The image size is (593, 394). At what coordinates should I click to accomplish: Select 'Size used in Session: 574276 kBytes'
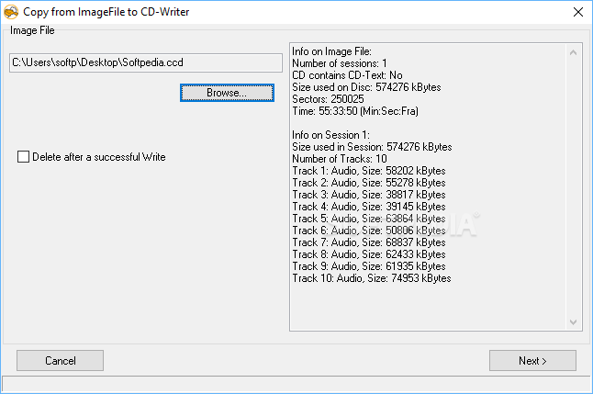pyautogui.click(x=372, y=147)
